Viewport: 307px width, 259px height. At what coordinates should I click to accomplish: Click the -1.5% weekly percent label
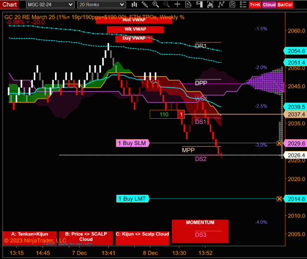(261, 29)
